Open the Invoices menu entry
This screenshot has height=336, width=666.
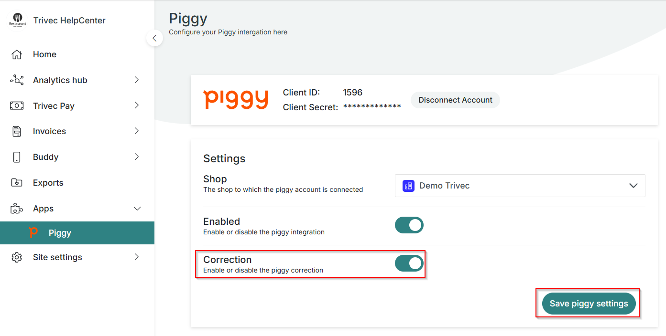pos(77,131)
